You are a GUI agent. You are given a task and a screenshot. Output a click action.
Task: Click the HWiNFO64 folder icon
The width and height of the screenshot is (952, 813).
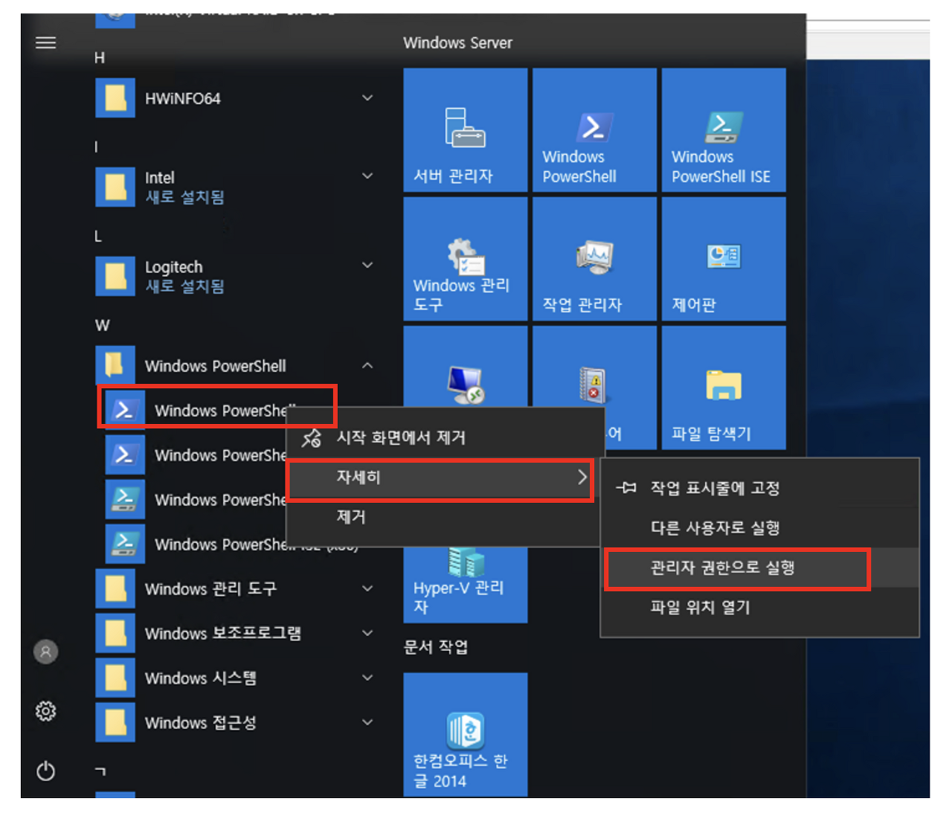coord(115,98)
